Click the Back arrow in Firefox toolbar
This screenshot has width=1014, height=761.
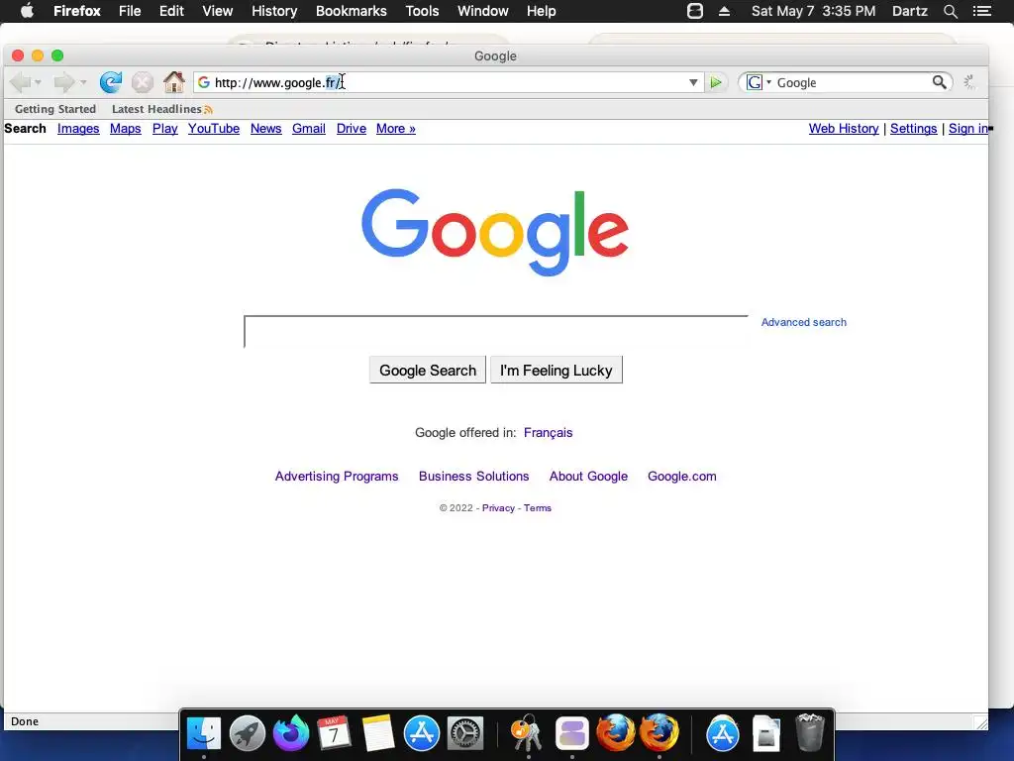pyautogui.click(x=20, y=82)
